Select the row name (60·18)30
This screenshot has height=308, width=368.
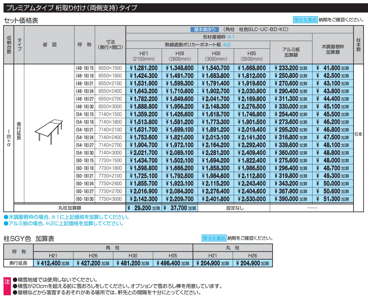[x=85, y=199]
